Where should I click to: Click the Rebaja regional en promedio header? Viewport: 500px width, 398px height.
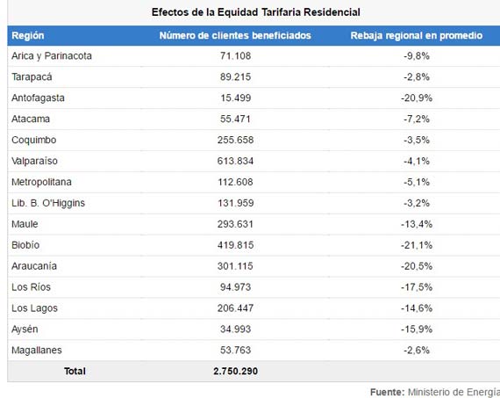pos(416,35)
